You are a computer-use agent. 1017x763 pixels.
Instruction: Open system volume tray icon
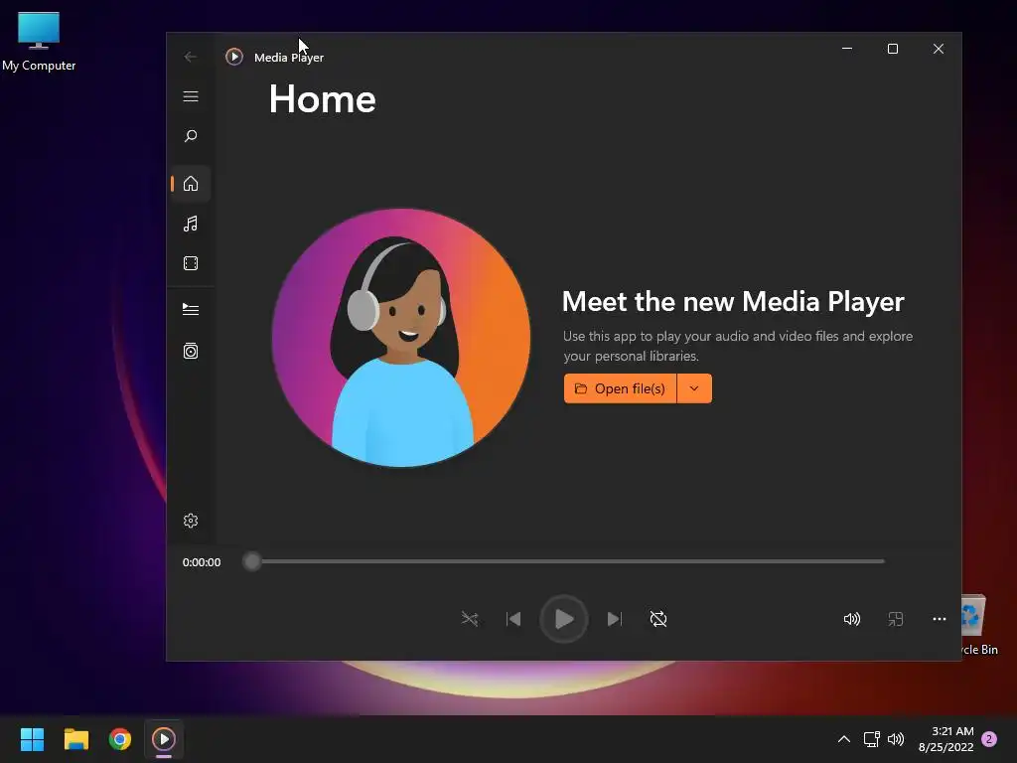coord(896,739)
